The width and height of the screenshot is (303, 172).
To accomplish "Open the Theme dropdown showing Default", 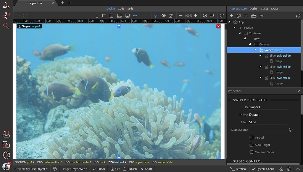I will (x=266, y=114).
